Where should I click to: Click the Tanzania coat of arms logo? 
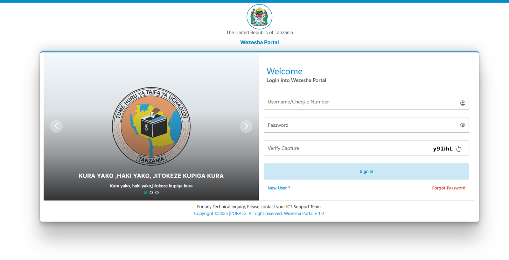[x=259, y=17]
